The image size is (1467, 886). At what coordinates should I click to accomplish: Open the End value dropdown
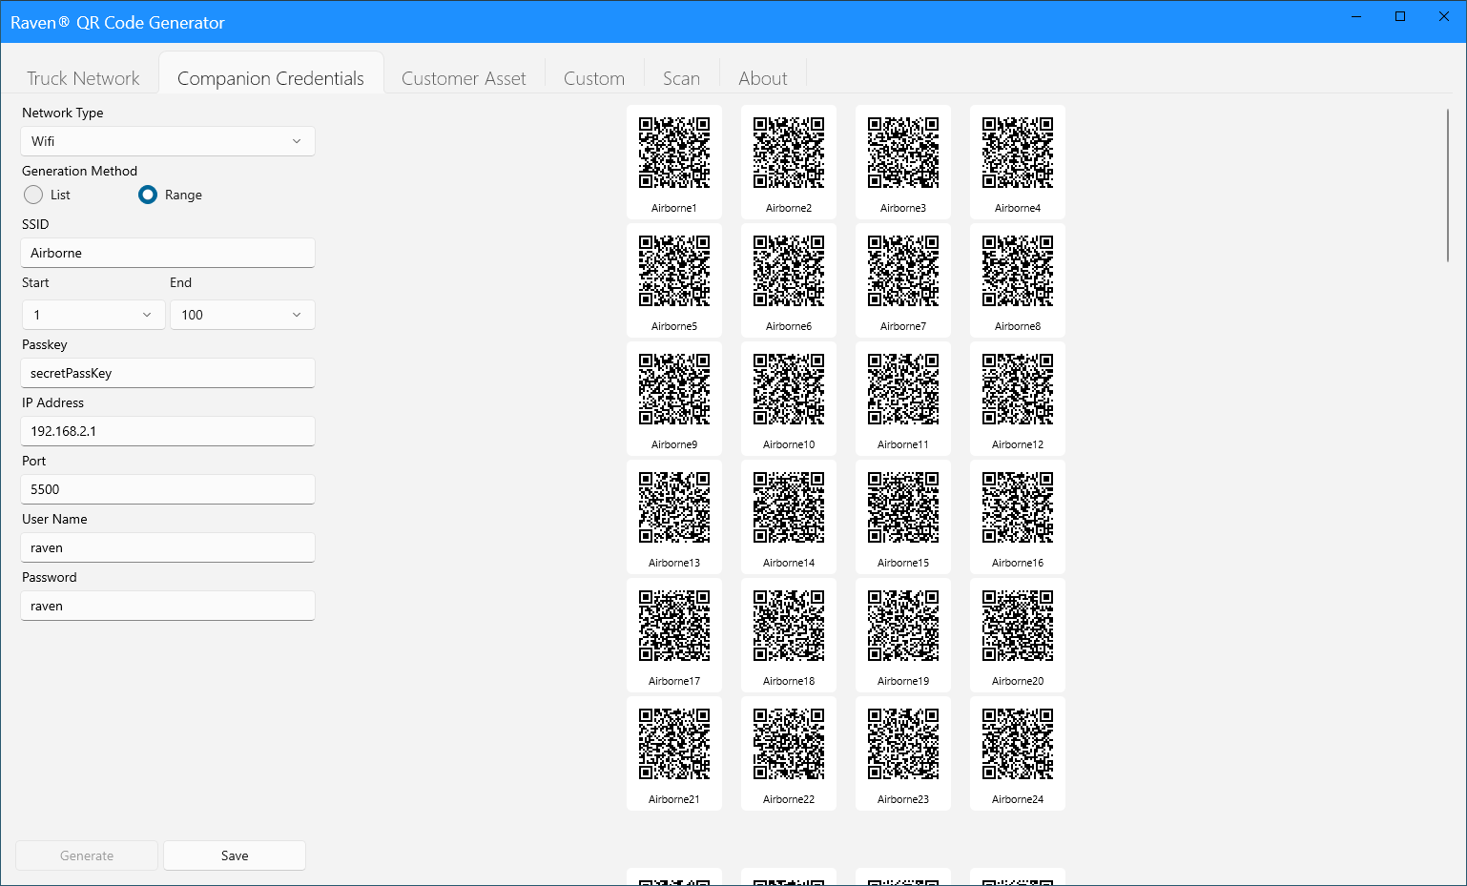242,315
